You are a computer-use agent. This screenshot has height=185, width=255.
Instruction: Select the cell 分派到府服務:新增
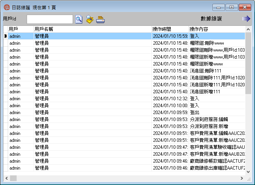[217, 126]
